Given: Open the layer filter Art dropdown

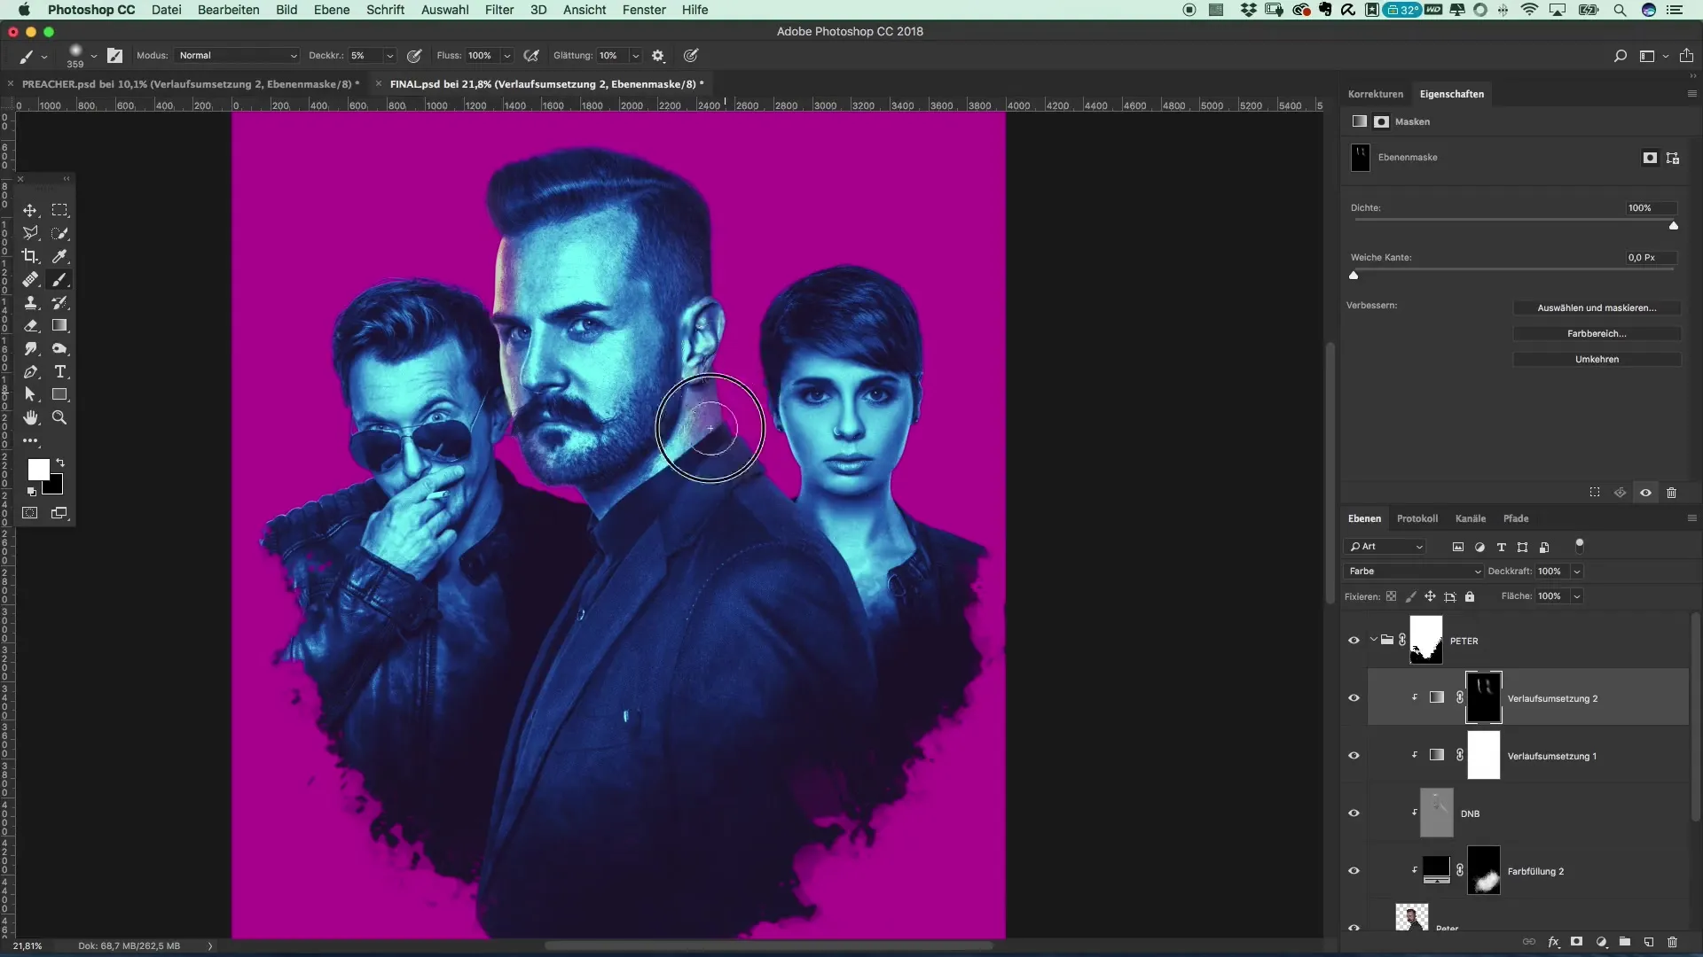Looking at the screenshot, I should coord(1386,547).
